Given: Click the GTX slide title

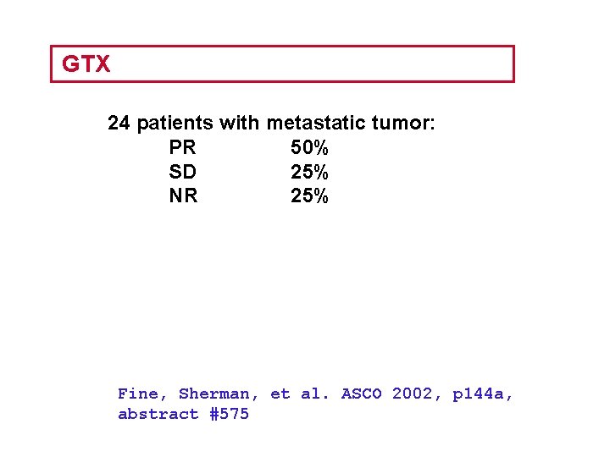Looking at the screenshot, I should click(x=86, y=64).
